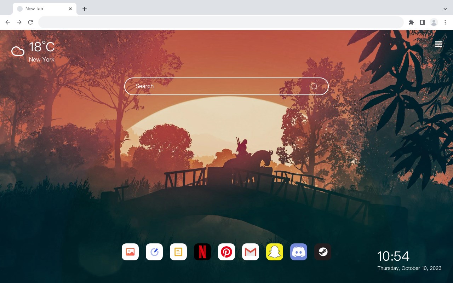453x283 pixels.
Task: Go back to previous page
Action: click(x=8, y=22)
